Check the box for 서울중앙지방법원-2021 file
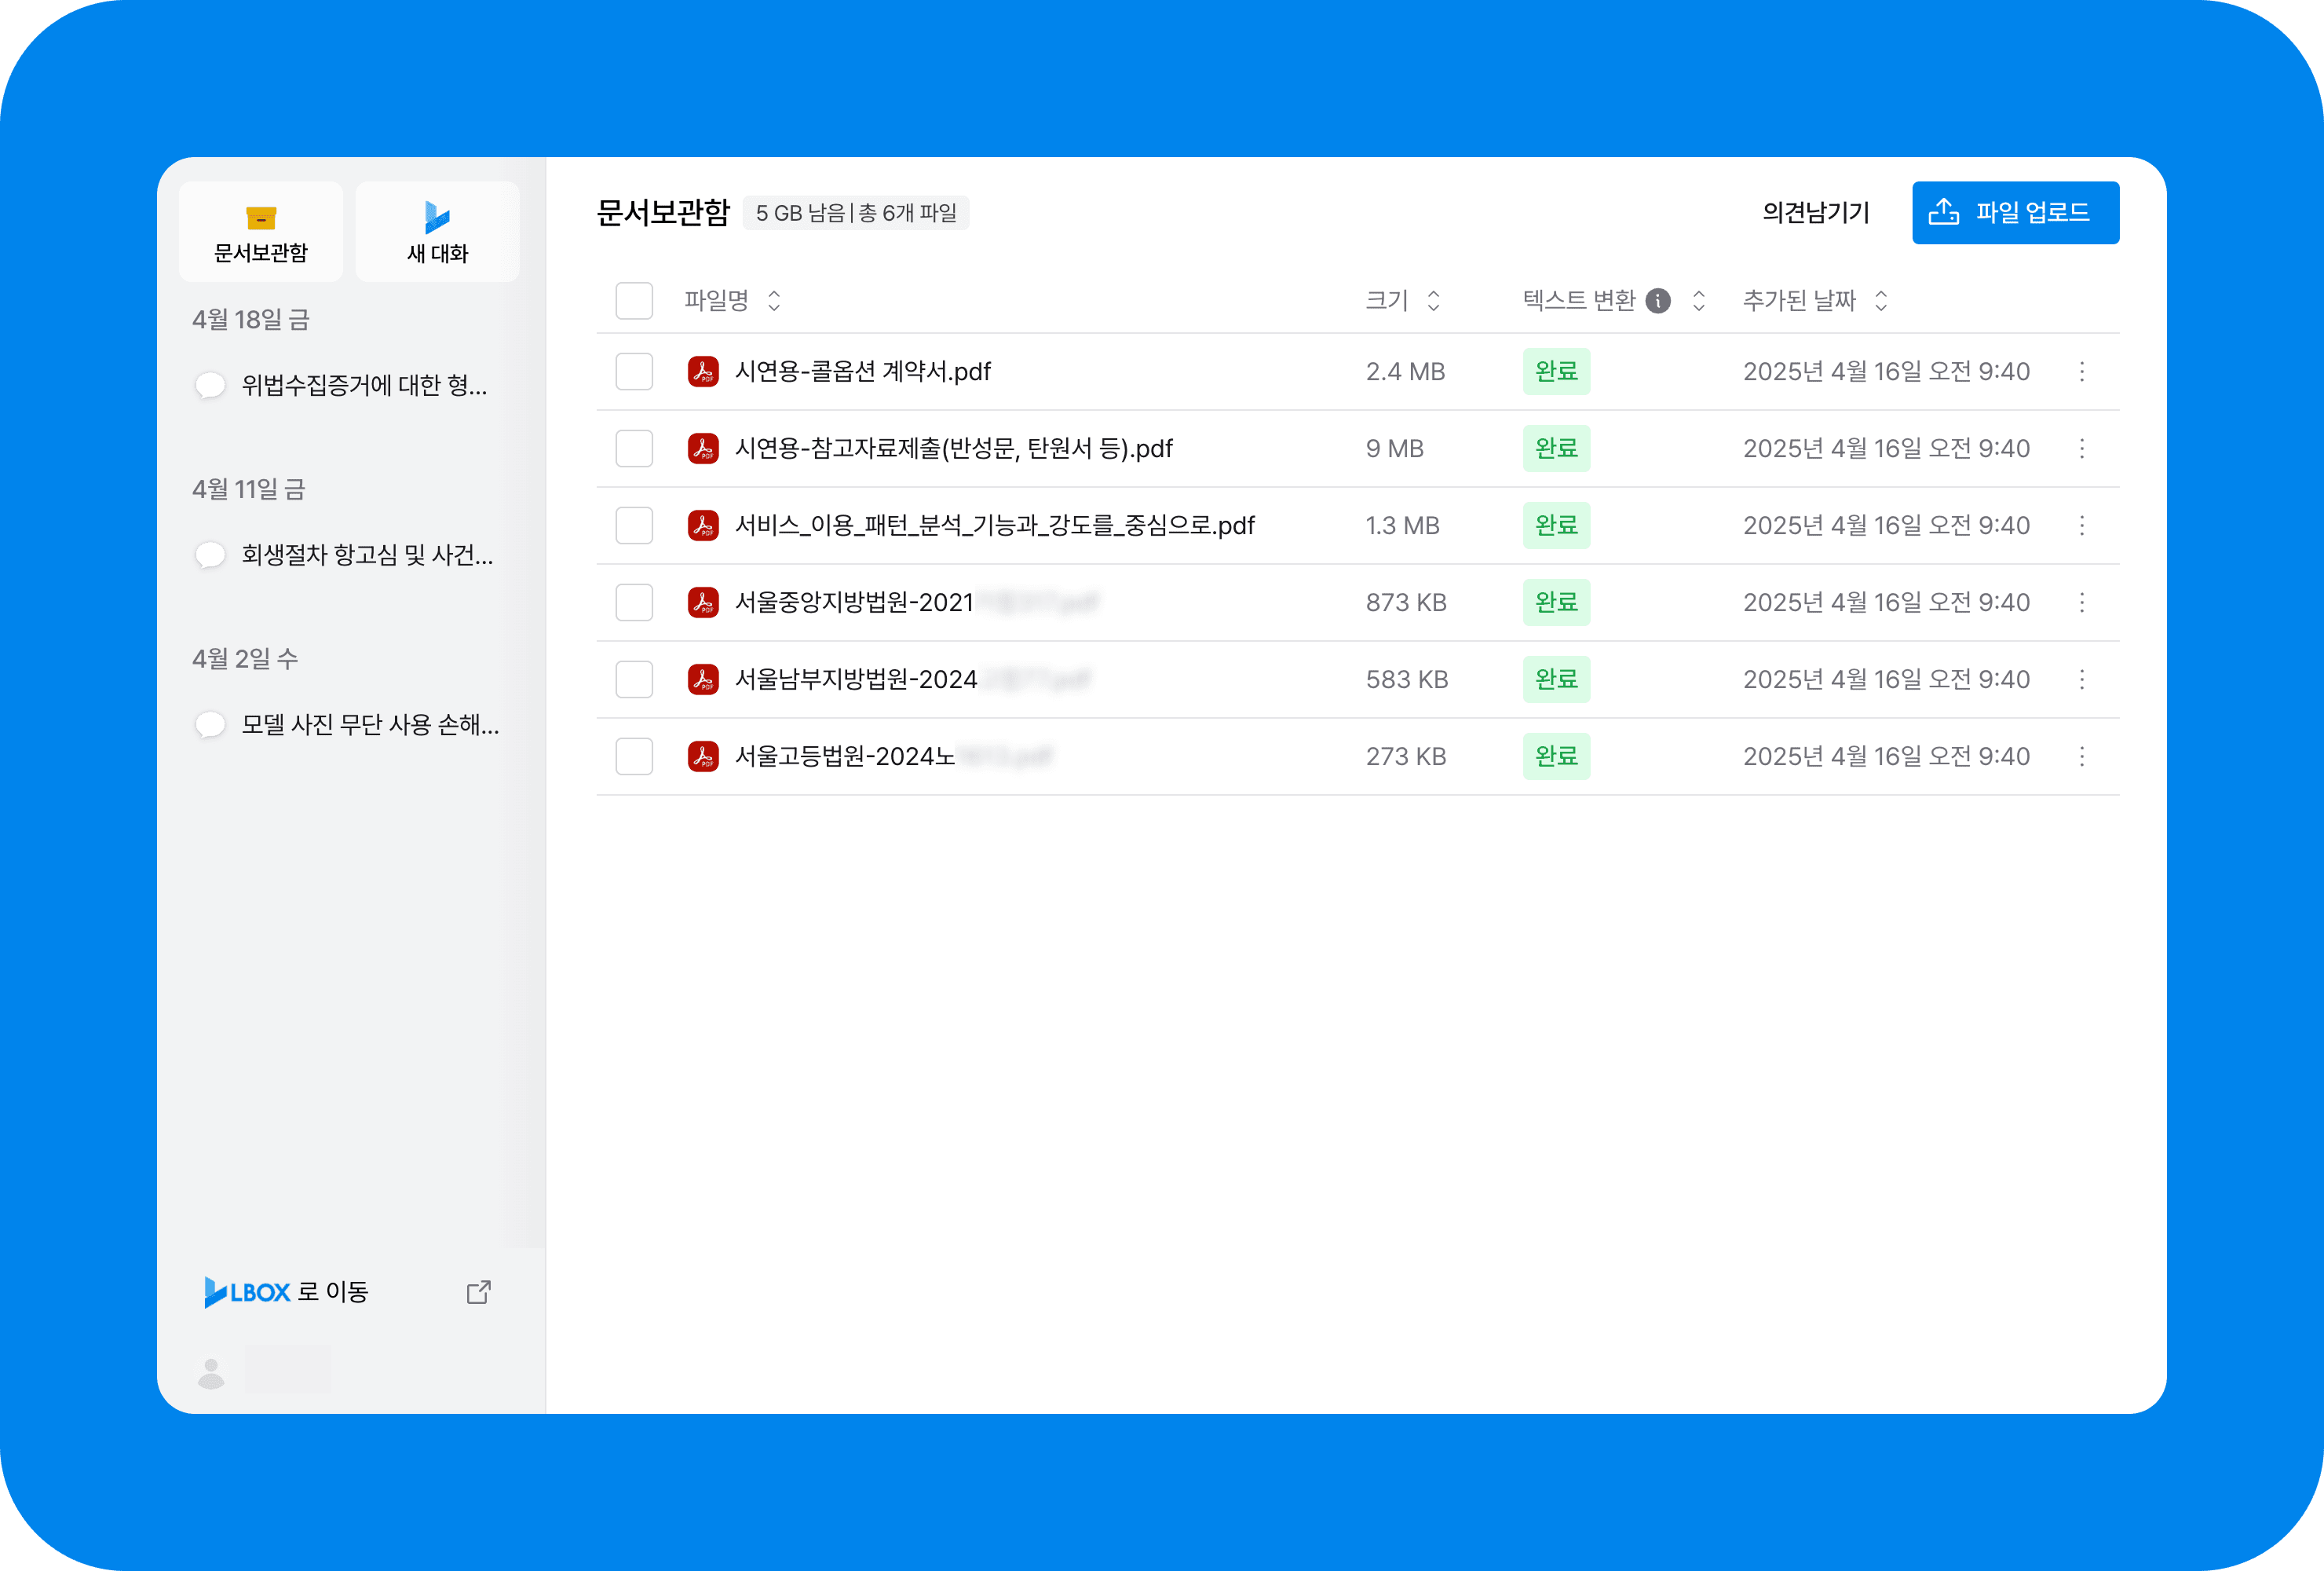2324x1571 pixels. pyautogui.click(x=634, y=602)
